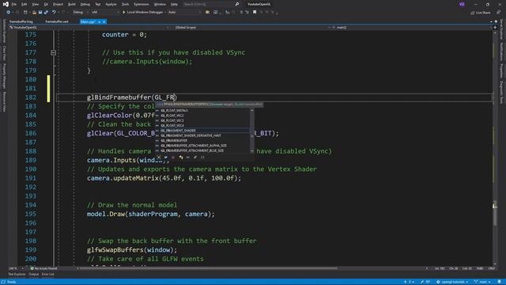Viewport: 506px width, 285px height.
Task: Click the Save toolbar icon
Action: point(40,13)
